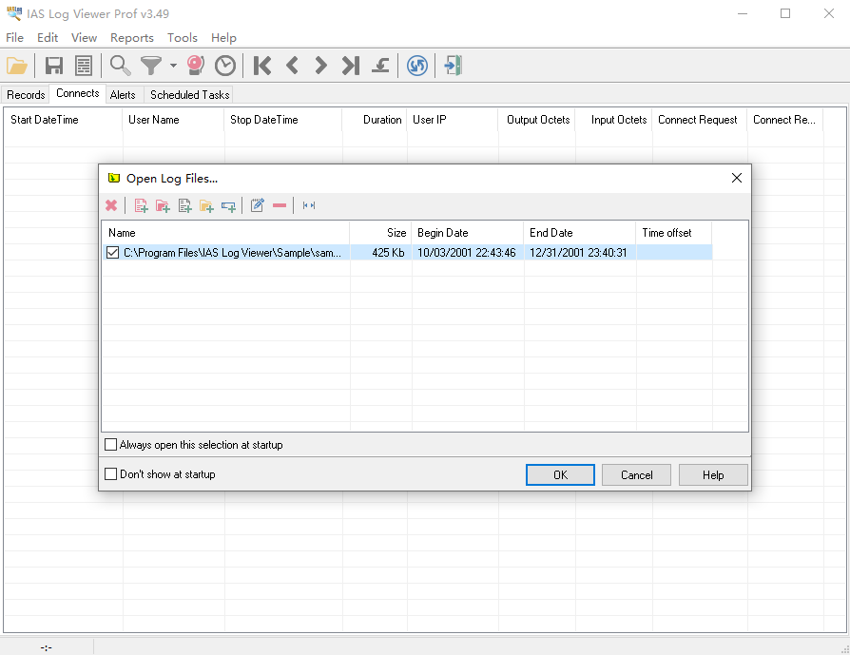Click the red minus remove icon in dialog

point(280,205)
